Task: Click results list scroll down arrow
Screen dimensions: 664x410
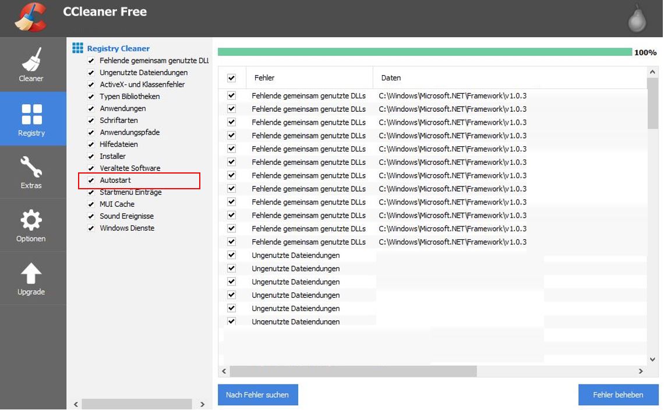Action: [x=652, y=359]
